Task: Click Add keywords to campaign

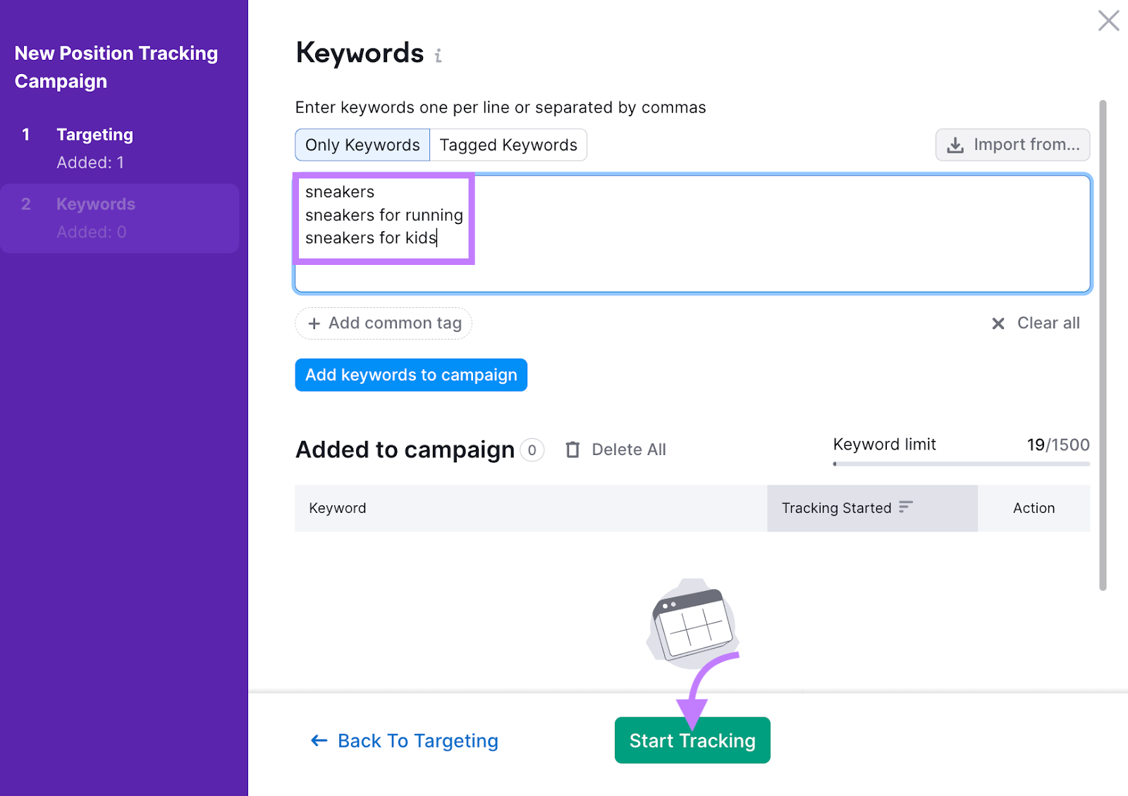Action: click(411, 375)
